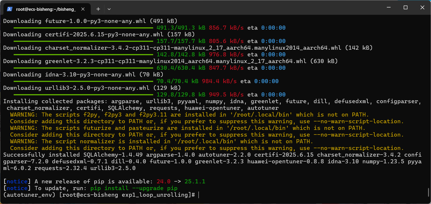Click the new pip version 25.1.1
Viewport: 431px width, 204px height.
coord(195,182)
